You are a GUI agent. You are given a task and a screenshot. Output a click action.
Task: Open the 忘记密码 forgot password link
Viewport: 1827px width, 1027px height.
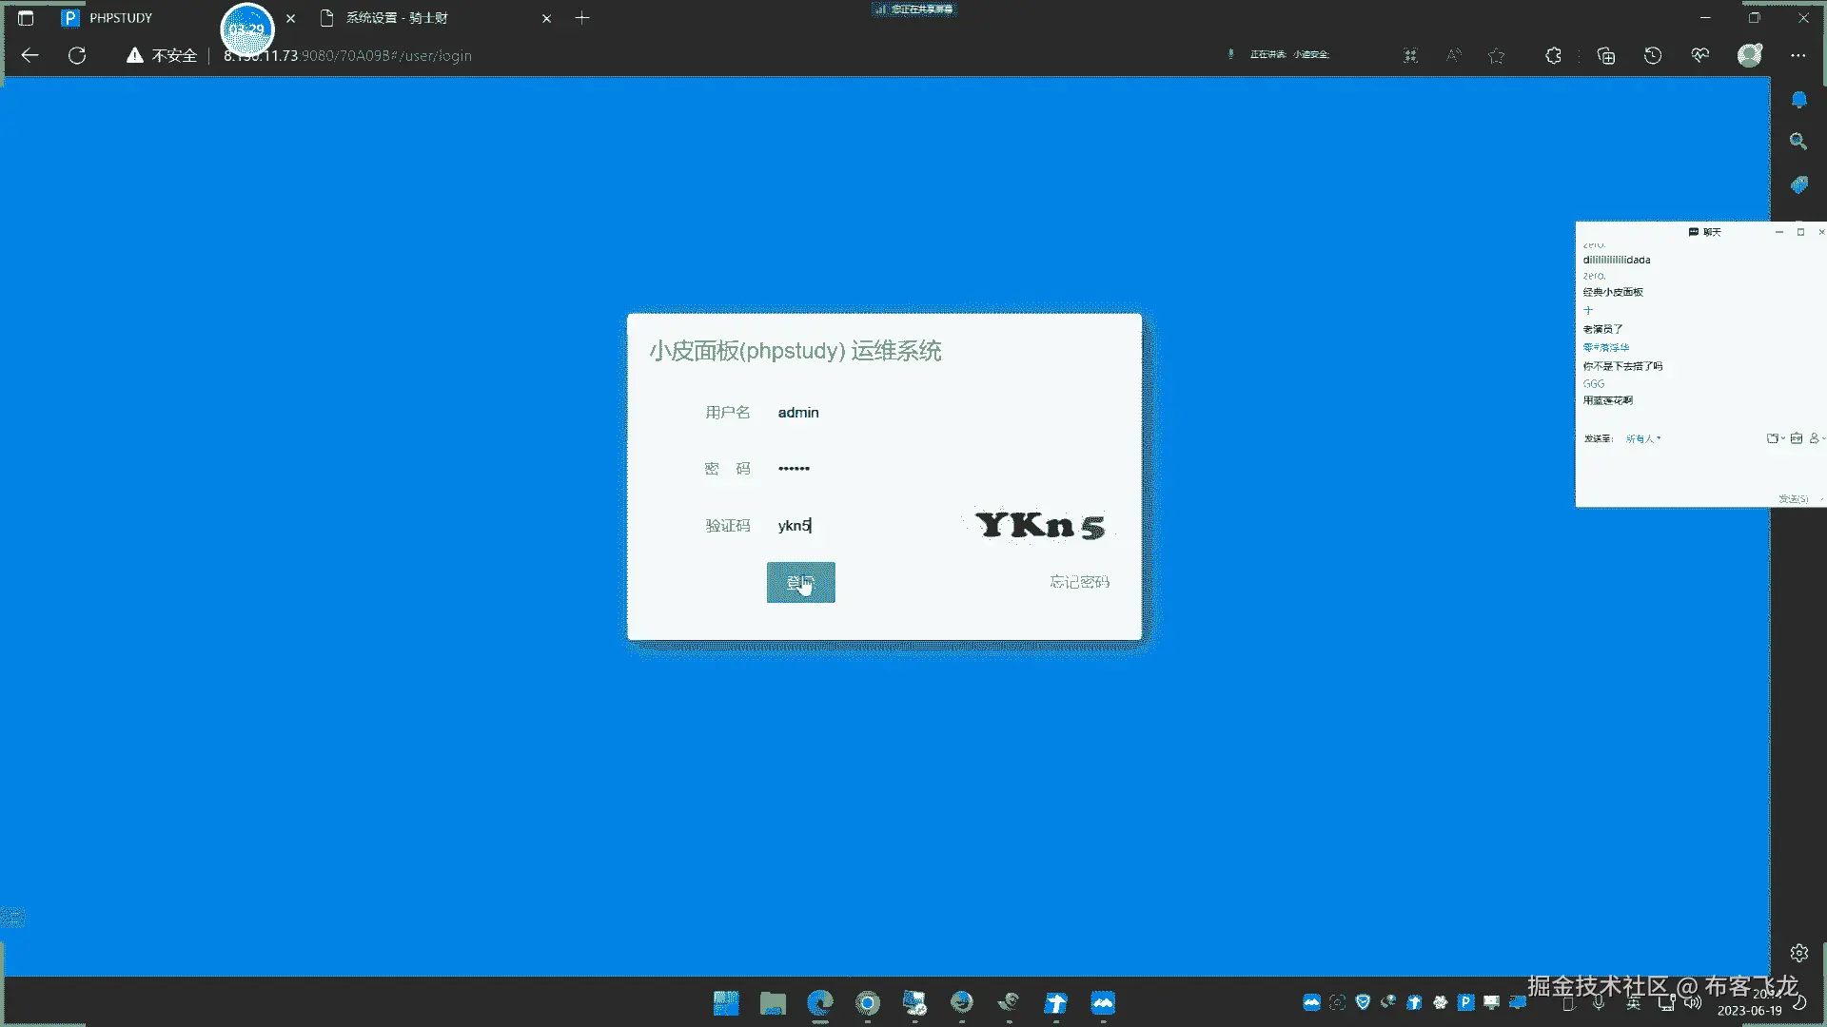click(x=1079, y=582)
